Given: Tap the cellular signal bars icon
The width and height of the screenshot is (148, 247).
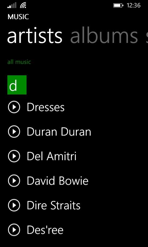Looking at the screenshot, I should pyautogui.click(x=12, y=6).
